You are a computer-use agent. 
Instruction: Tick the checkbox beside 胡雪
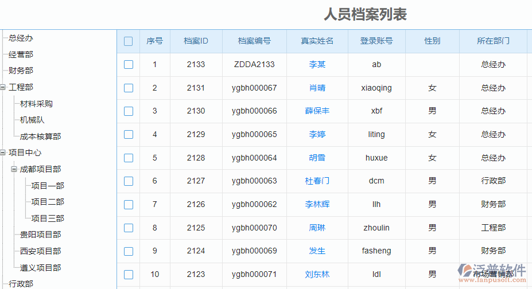pyautogui.click(x=128, y=158)
